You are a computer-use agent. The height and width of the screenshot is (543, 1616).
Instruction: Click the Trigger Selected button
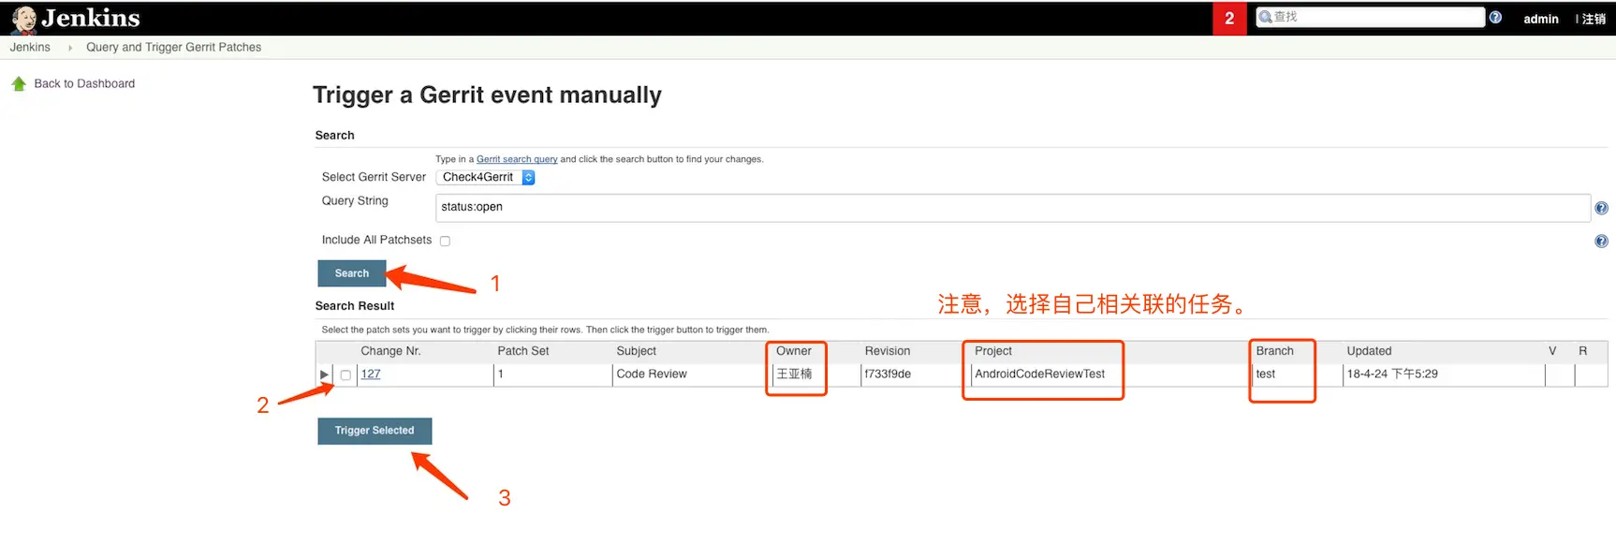click(x=375, y=431)
